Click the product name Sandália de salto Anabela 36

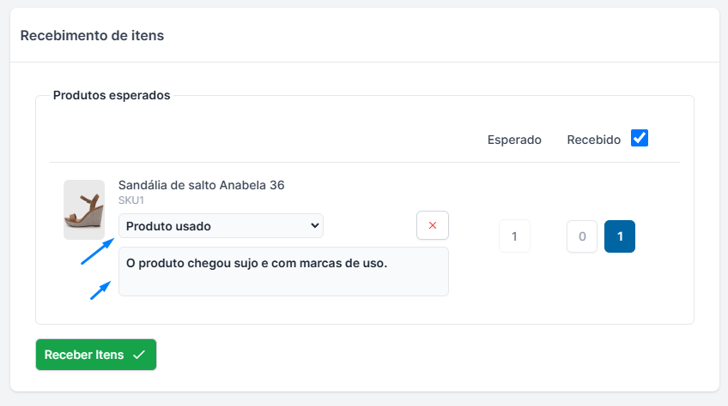(x=201, y=185)
